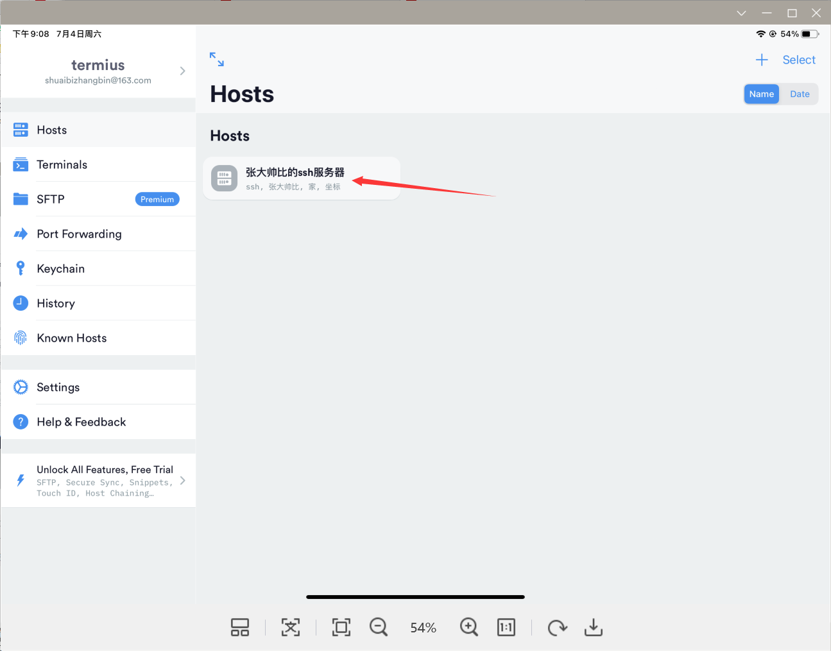
Task: Open the 张大帅比的ssh服务器 host entry
Action: click(295, 178)
